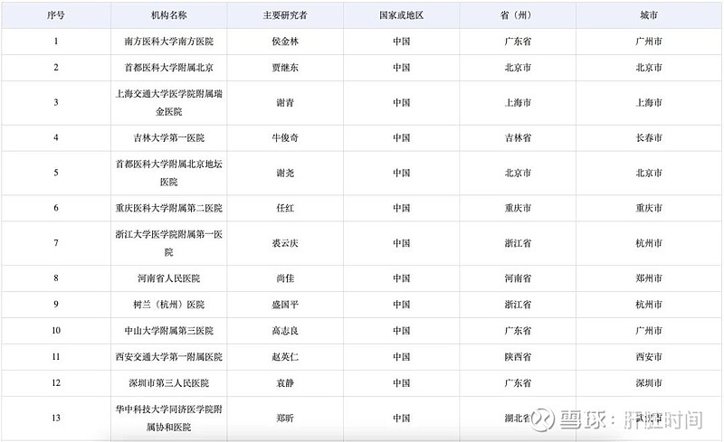The image size is (724, 442).
Task: Select the cell 浙江大学医学院附属第一医院
Action: tap(169, 243)
